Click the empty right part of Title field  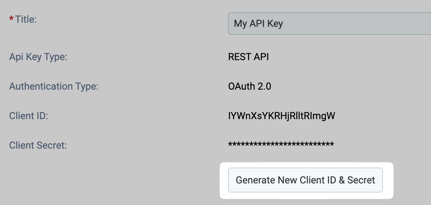point(357,23)
